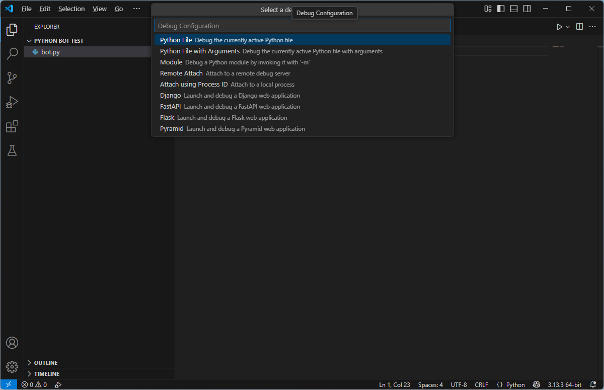Open the Edit menu
This screenshot has width=604, height=390.
tap(45, 9)
